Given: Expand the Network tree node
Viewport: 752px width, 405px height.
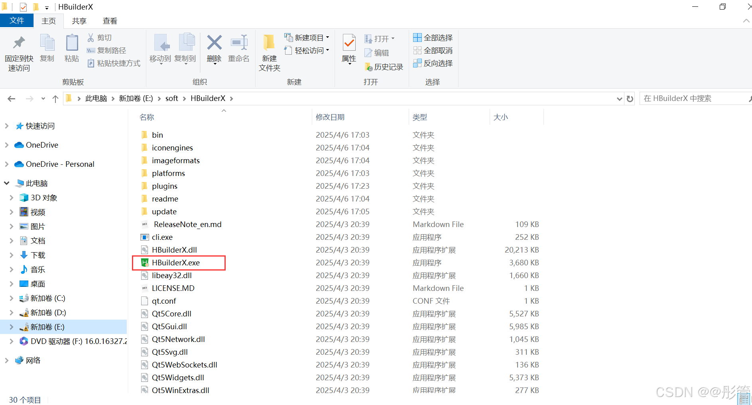Looking at the screenshot, I should [6, 360].
